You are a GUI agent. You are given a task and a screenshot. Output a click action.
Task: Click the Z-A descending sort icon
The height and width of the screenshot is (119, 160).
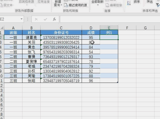[x=129, y=3]
